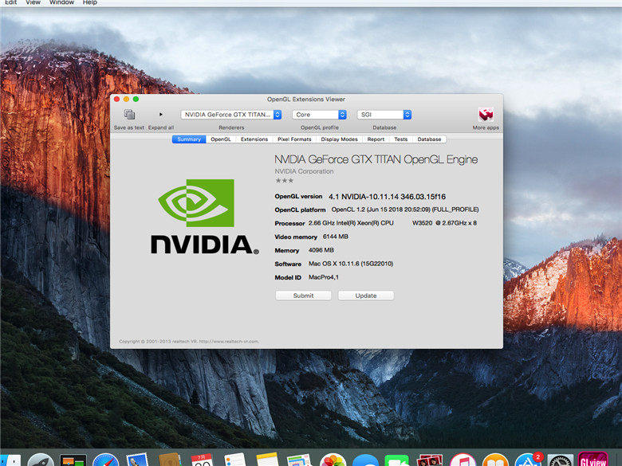Open Notes from the dock
The height and width of the screenshot is (466, 622).
(x=267, y=460)
